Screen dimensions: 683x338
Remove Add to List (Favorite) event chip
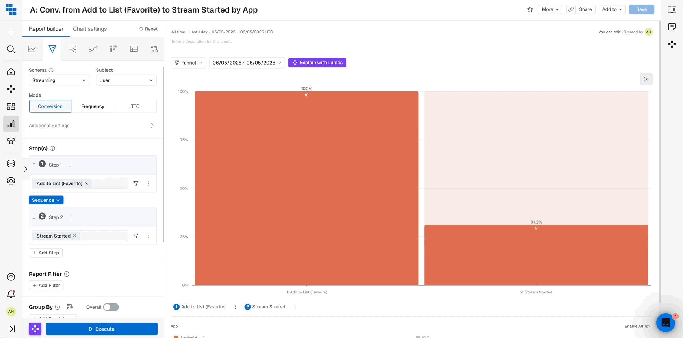[x=86, y=184]
